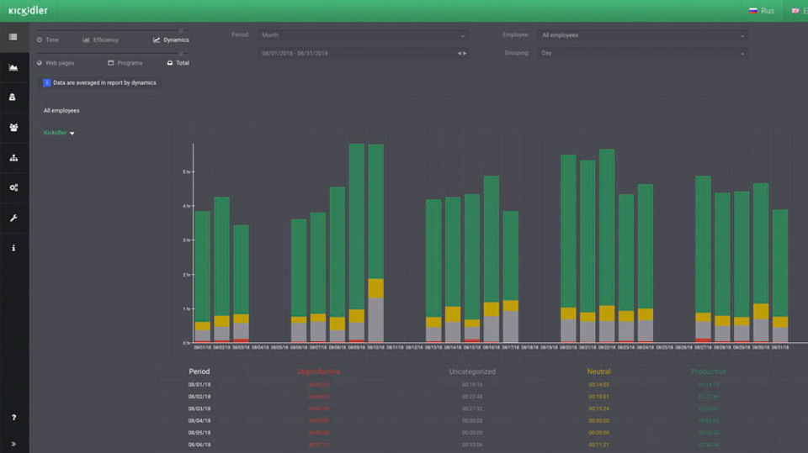This screenshot has width=808, height=453.
Task: Select the Time report tab
Action: click(47, 40)
